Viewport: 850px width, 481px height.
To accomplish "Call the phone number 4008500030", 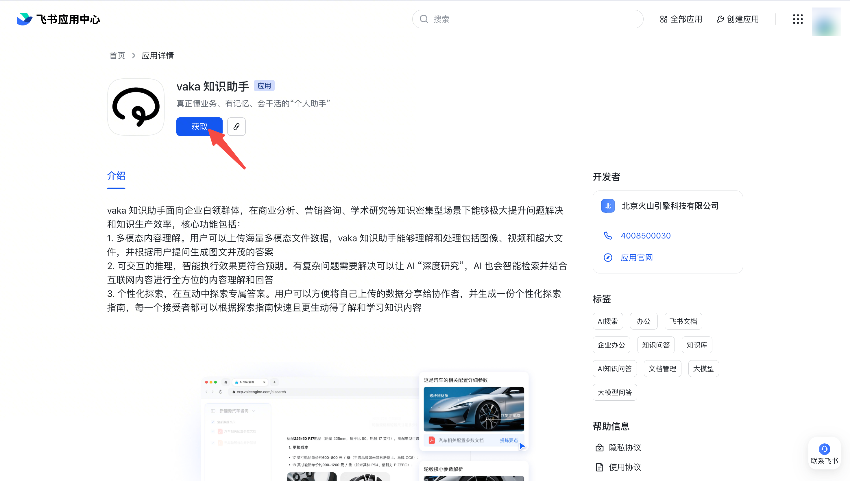I will point(646,236).
